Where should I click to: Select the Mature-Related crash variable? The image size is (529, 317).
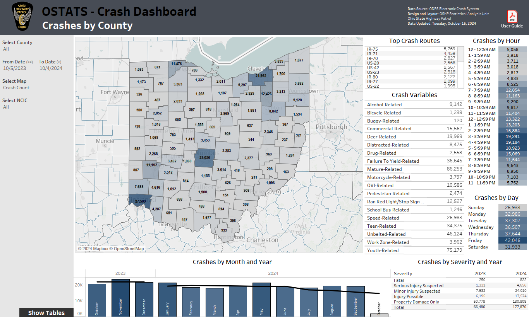[414, 169]
